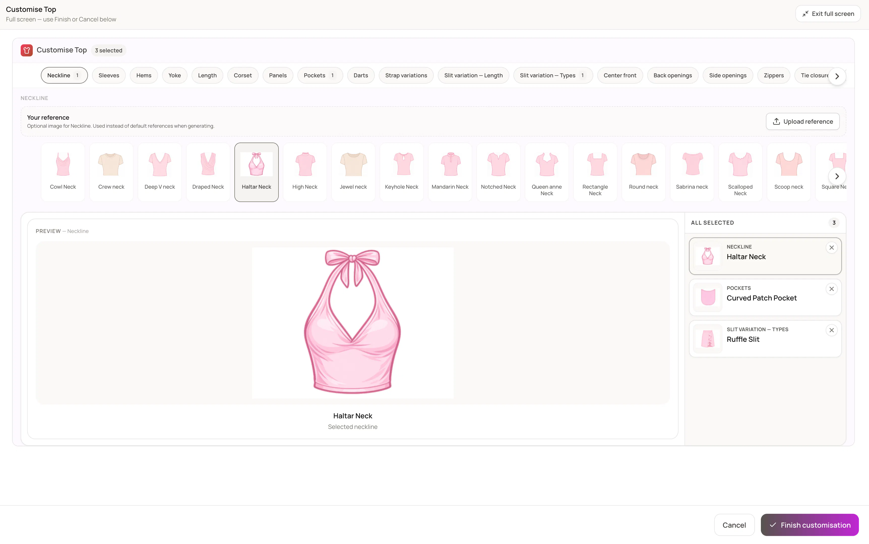The image size is (869, 544).
Task: Open the Neckline tab
Action: pyautogui.click(x=64, y=76)
